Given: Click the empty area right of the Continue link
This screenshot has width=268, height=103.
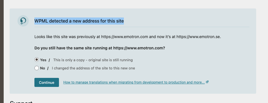Looking at the screenshot, I should 229,82.
